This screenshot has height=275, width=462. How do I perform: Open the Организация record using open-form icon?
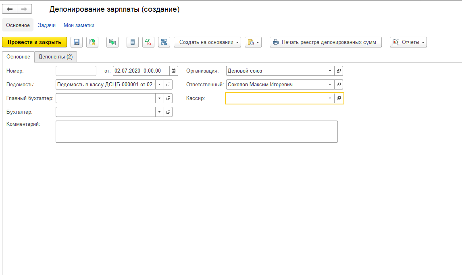(339, 71)
